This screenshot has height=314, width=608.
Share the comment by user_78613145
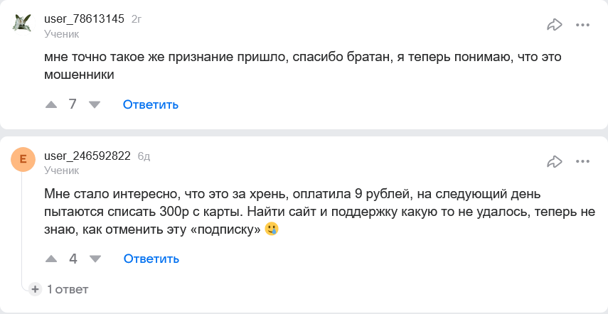coord(555,25)
